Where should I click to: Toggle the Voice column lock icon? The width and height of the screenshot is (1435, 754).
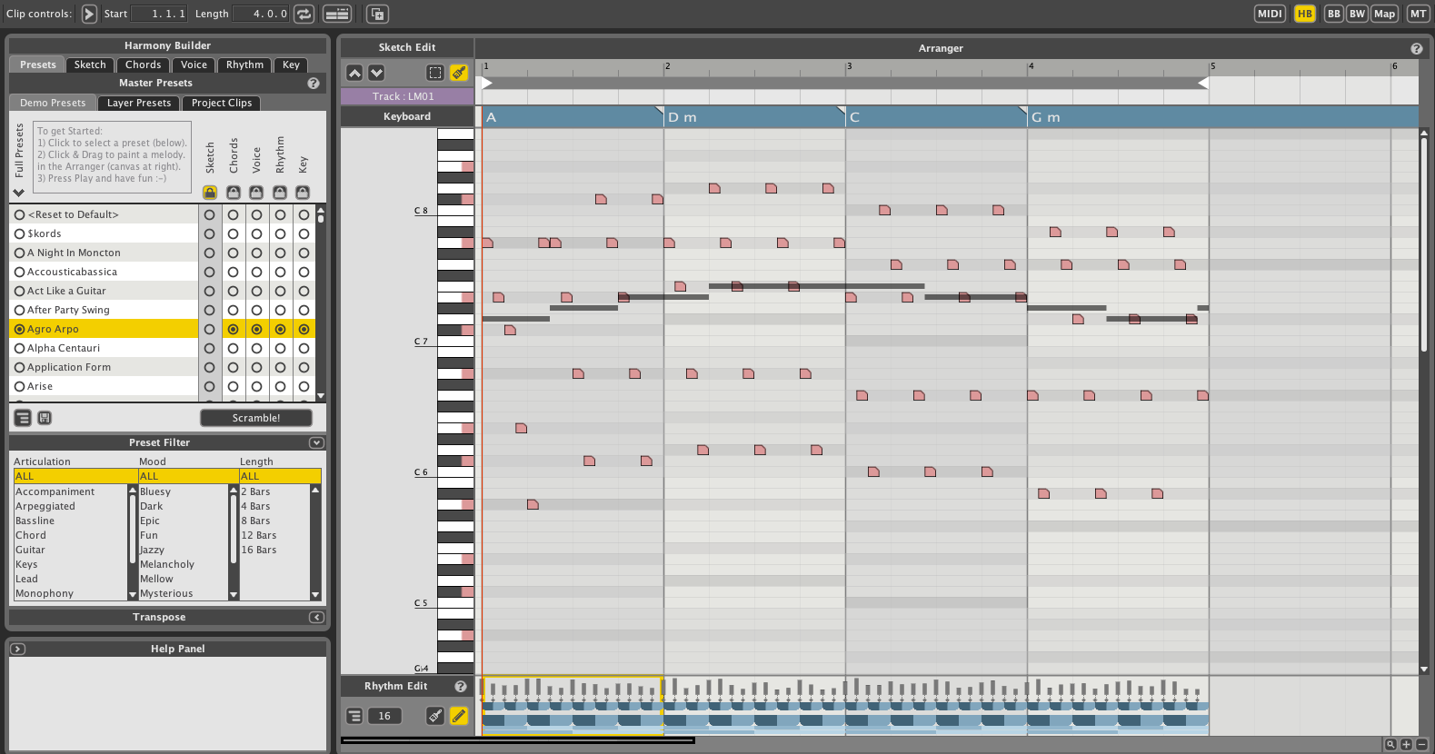pyautogui.click(x=256, y=193)
